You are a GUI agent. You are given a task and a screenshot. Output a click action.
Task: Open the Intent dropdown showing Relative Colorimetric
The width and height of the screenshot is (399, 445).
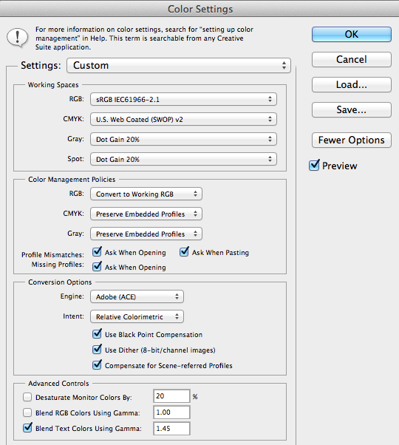[137, 316]
